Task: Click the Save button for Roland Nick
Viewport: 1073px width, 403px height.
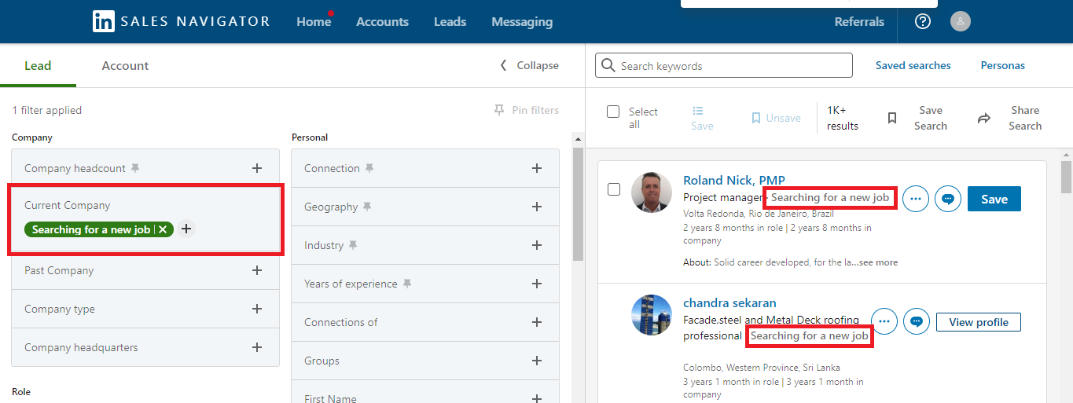Action: (994, 199)
